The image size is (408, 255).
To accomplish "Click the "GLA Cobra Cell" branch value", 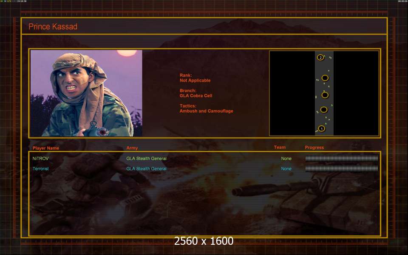I will pyautogui.click(x=196, y=96).
